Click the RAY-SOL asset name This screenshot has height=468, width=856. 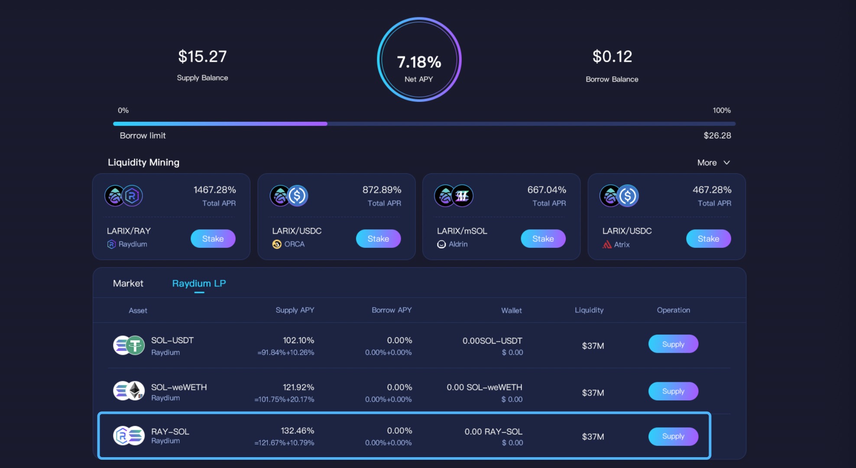[170, 432]
